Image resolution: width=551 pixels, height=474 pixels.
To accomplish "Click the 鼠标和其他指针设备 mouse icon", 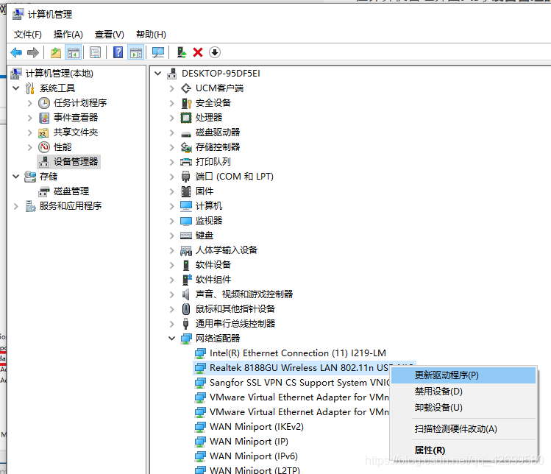I will point(186,309).
